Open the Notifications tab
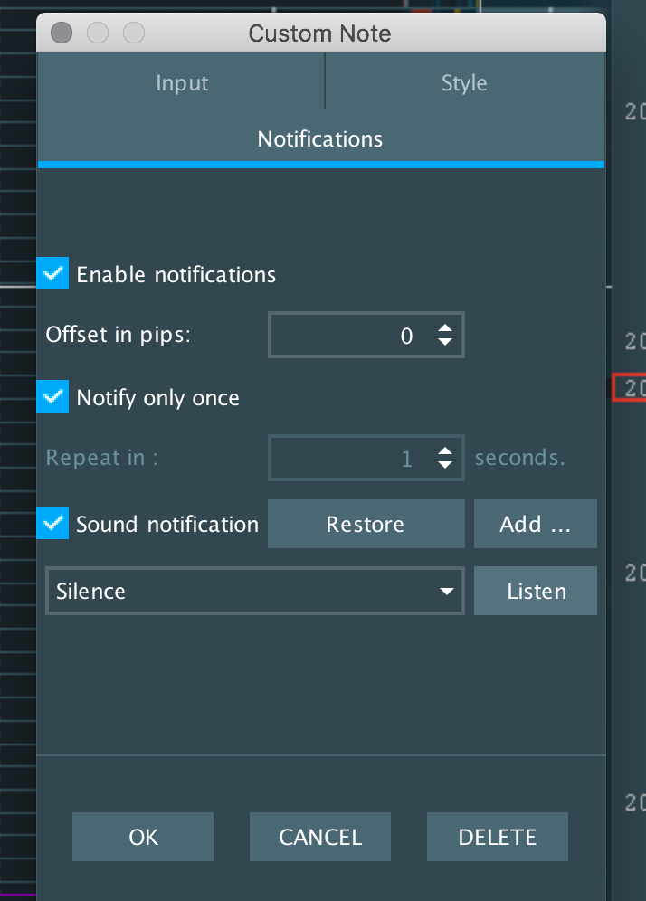 coord(319,138)
